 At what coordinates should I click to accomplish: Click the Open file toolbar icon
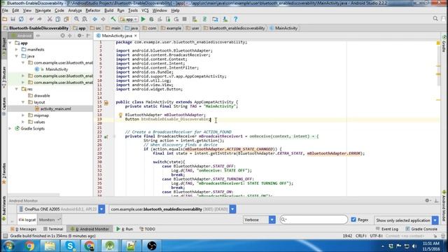point(5,19)
